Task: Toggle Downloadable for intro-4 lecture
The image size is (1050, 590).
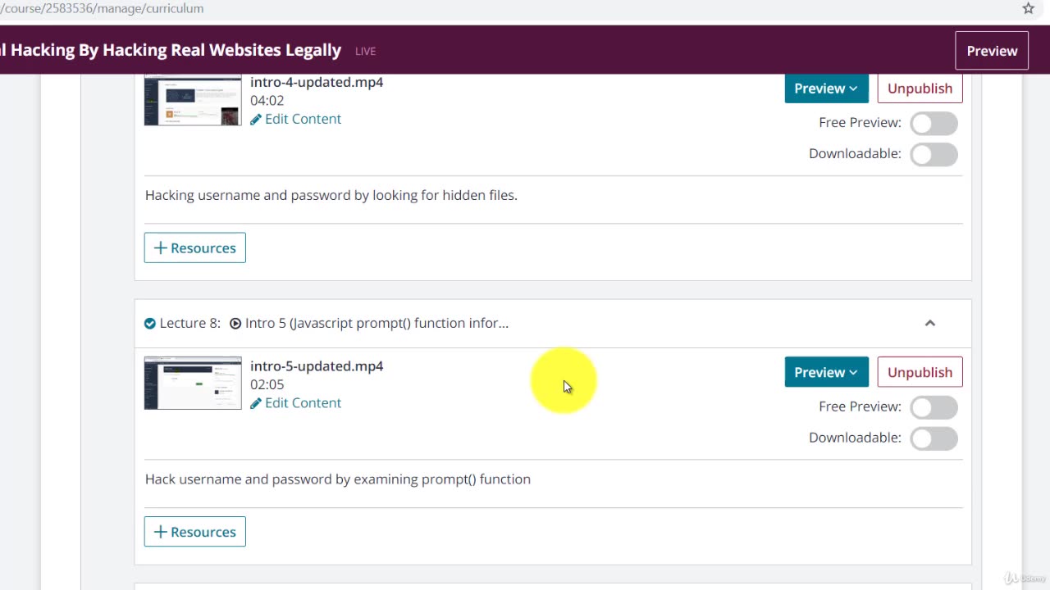Action: click(x=934, y=154)
